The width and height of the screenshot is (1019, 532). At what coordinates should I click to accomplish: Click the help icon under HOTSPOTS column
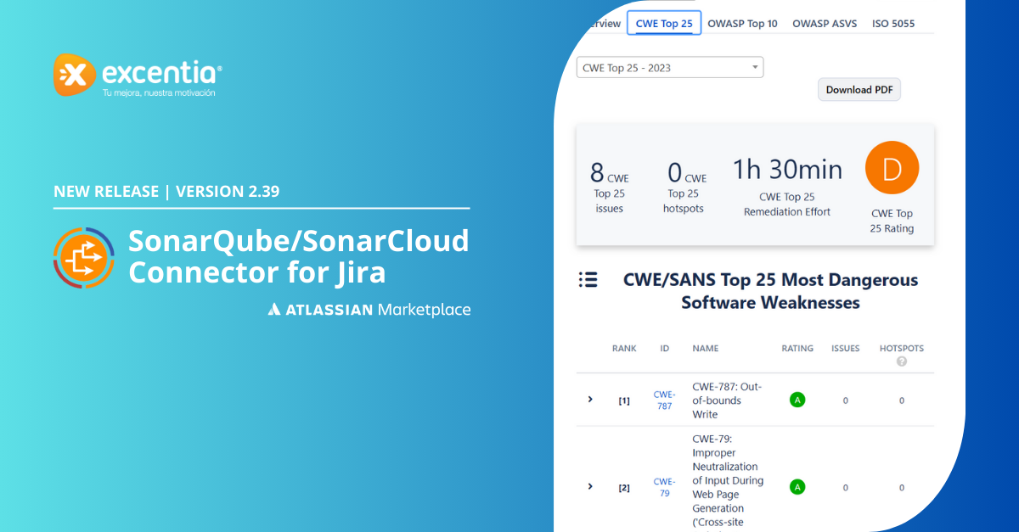902,361
